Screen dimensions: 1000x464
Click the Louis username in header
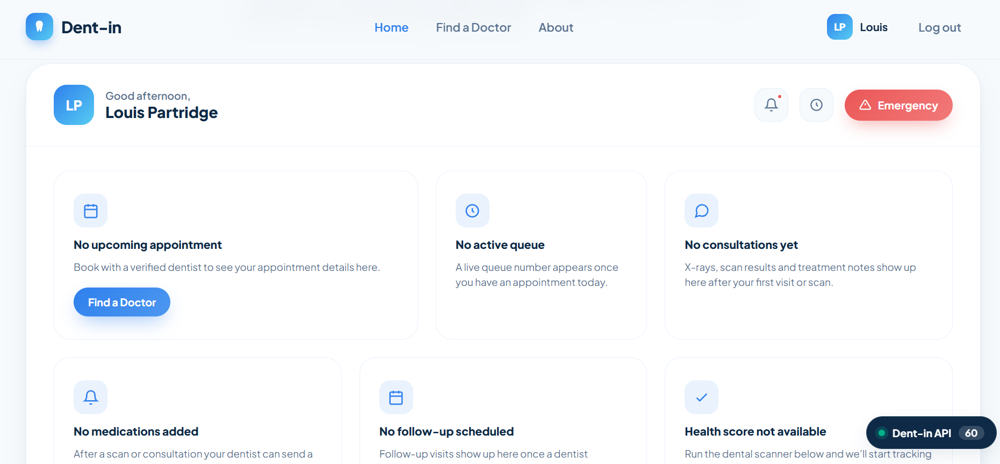point(874,27)
